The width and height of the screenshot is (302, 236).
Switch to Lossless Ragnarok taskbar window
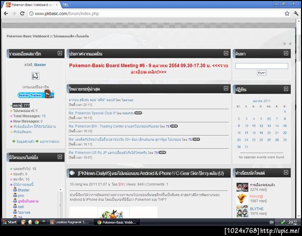point(70,222)
